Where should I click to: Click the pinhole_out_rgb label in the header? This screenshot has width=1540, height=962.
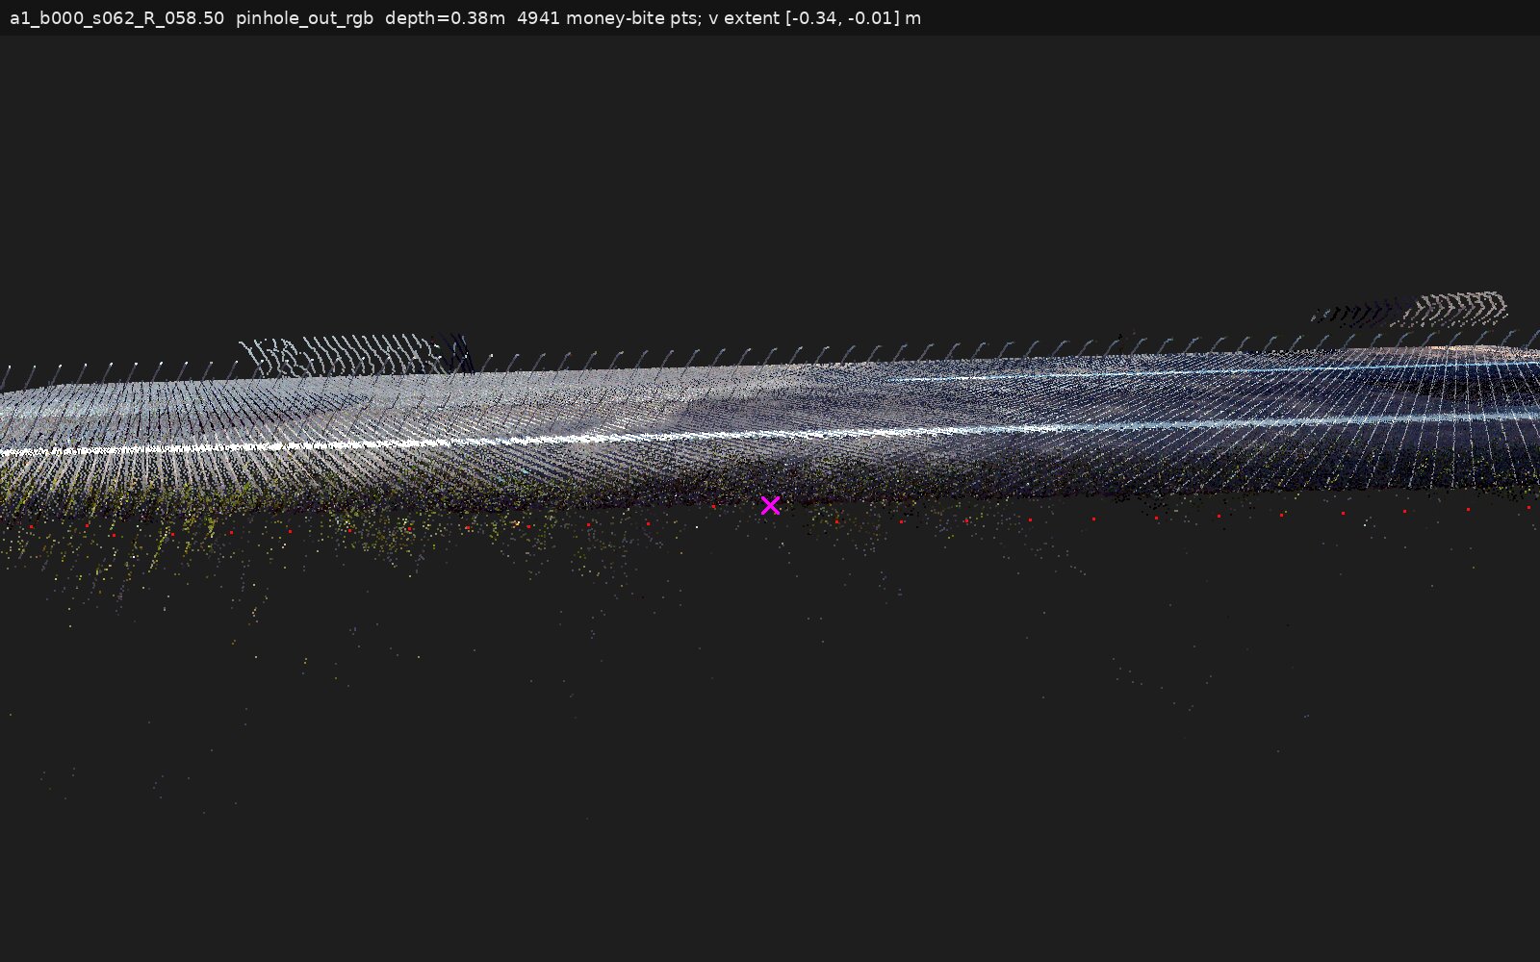tap(304, 18)
